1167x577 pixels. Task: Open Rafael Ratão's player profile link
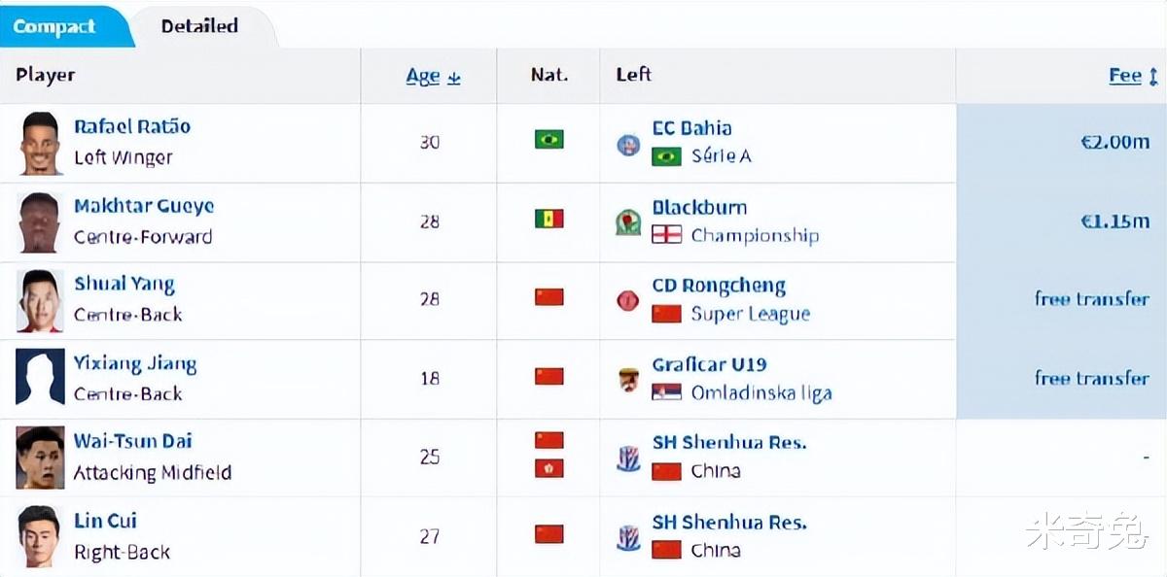[132, 126]
